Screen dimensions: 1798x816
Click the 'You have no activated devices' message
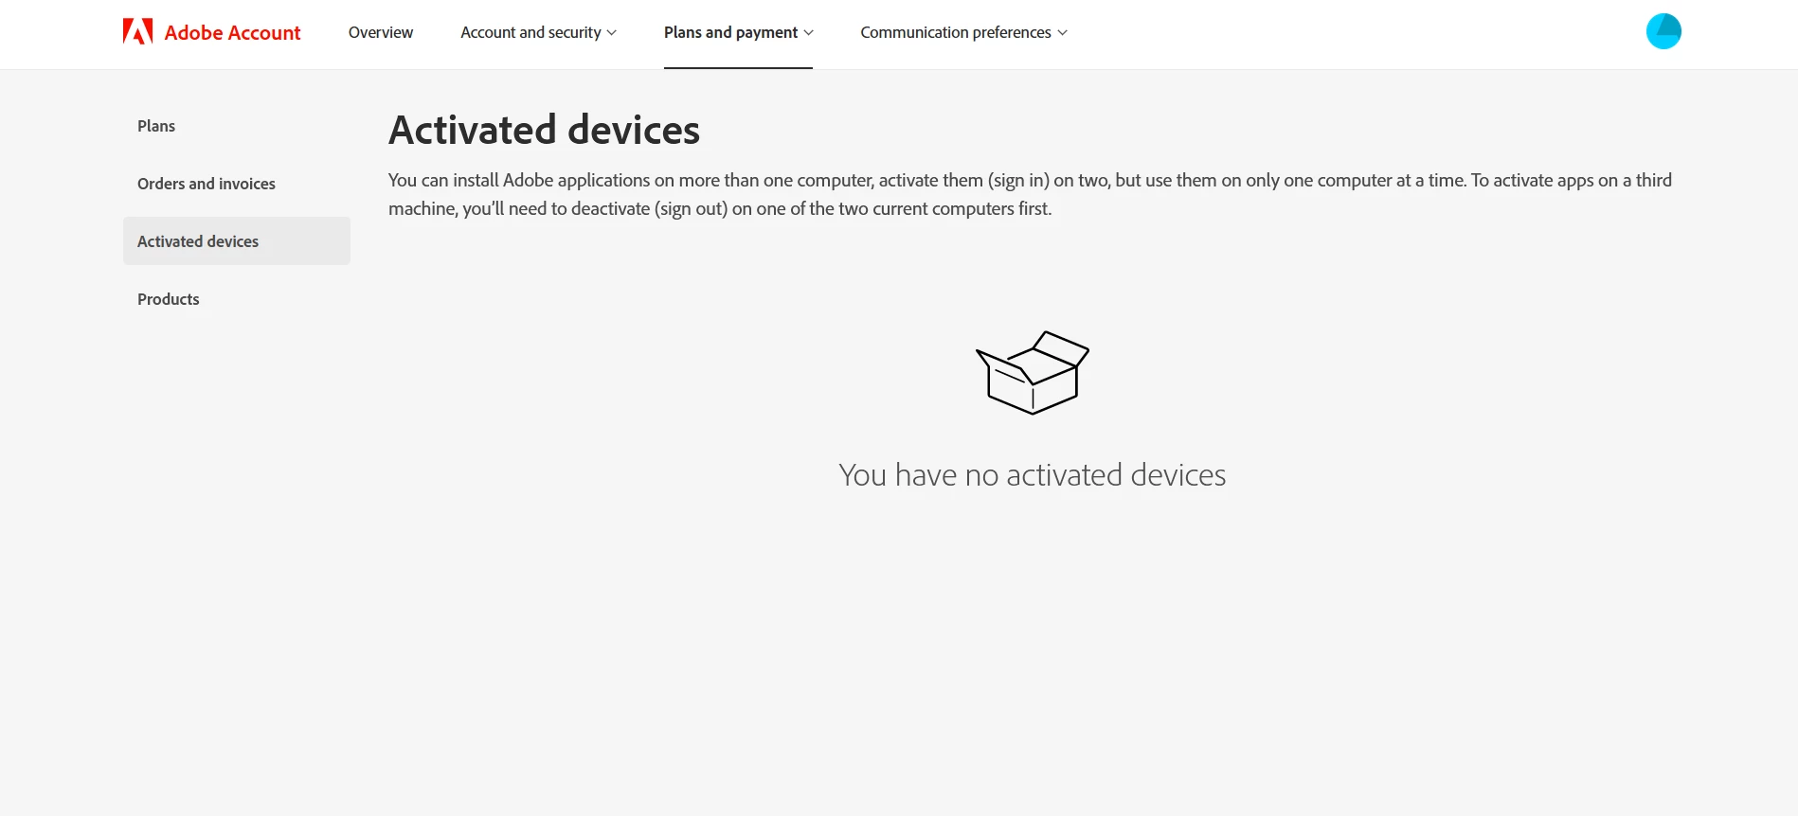(1033, 474)
